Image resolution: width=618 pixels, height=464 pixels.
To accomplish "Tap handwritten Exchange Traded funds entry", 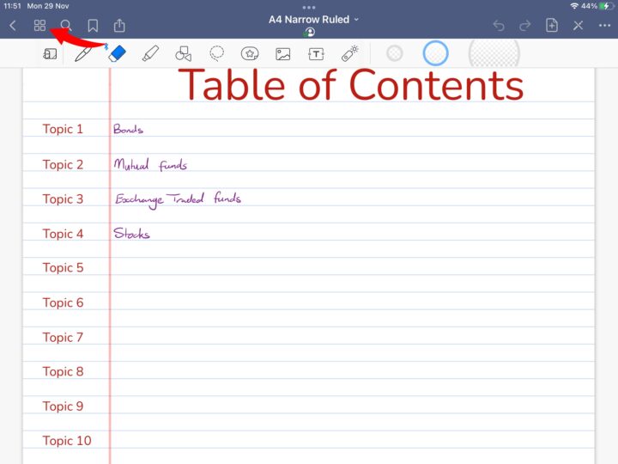I will pyautogui.click(x=178, y=199).
